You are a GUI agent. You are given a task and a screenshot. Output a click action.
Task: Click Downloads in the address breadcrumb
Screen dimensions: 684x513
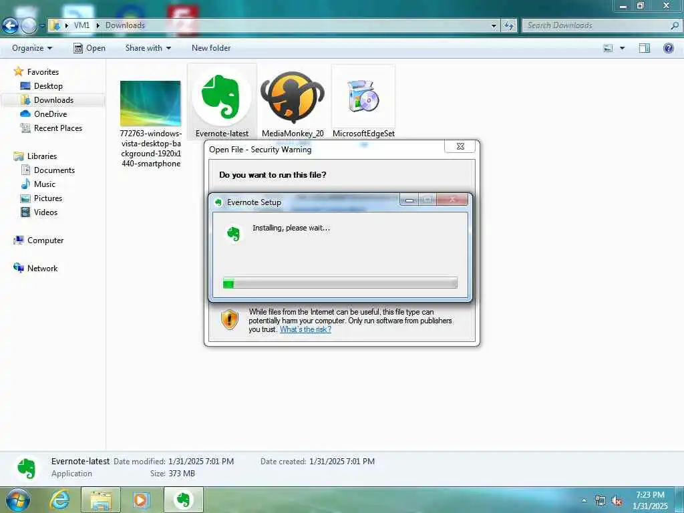click(x=125, y=25)
